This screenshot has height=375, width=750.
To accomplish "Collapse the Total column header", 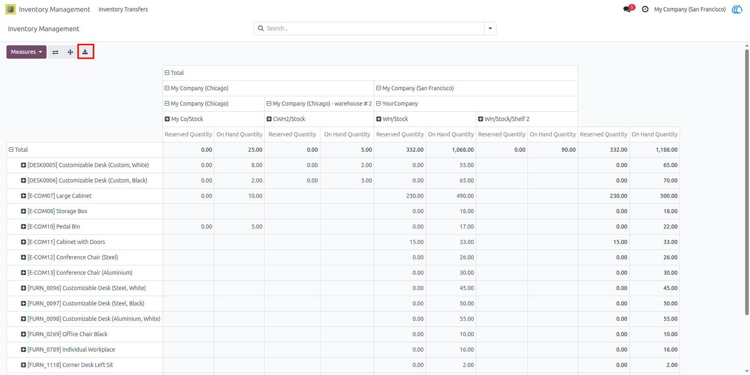I will (x=174, y=73).
